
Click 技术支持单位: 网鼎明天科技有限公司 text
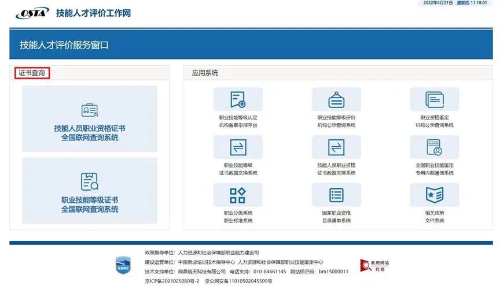(x=185, y=272)
